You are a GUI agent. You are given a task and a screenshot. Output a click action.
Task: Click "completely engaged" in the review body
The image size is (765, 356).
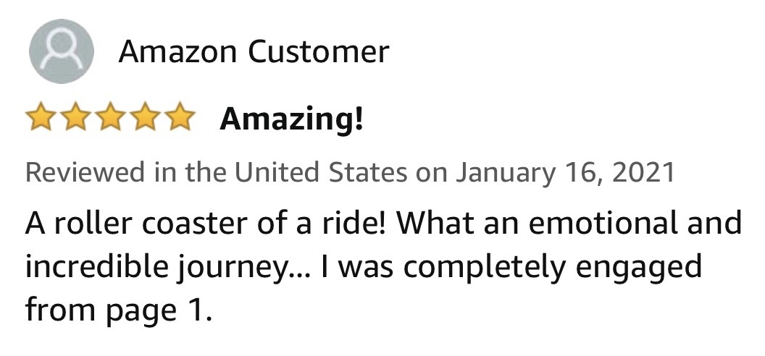click(552, 268)
